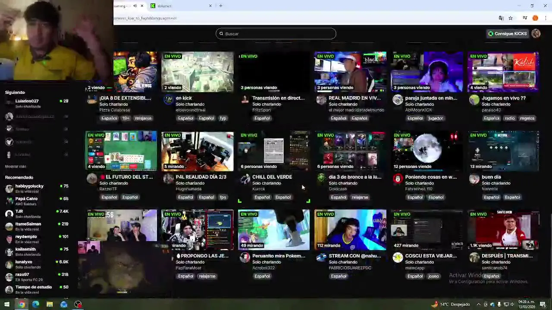Open Luisrios027 in the Siguiendo list
The image size is (552, 310).
pos(37,103)
